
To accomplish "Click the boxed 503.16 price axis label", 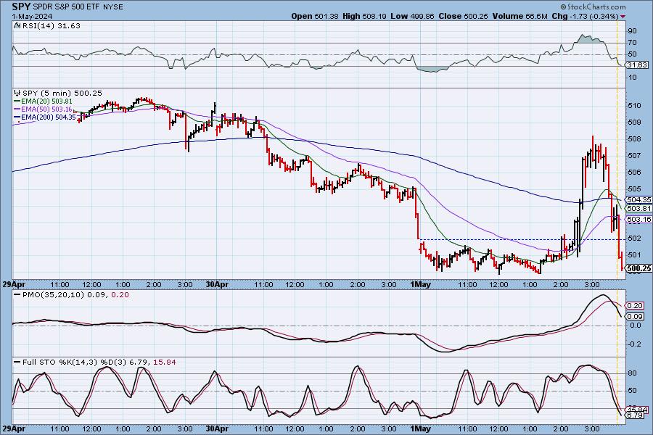I will 638,220.
